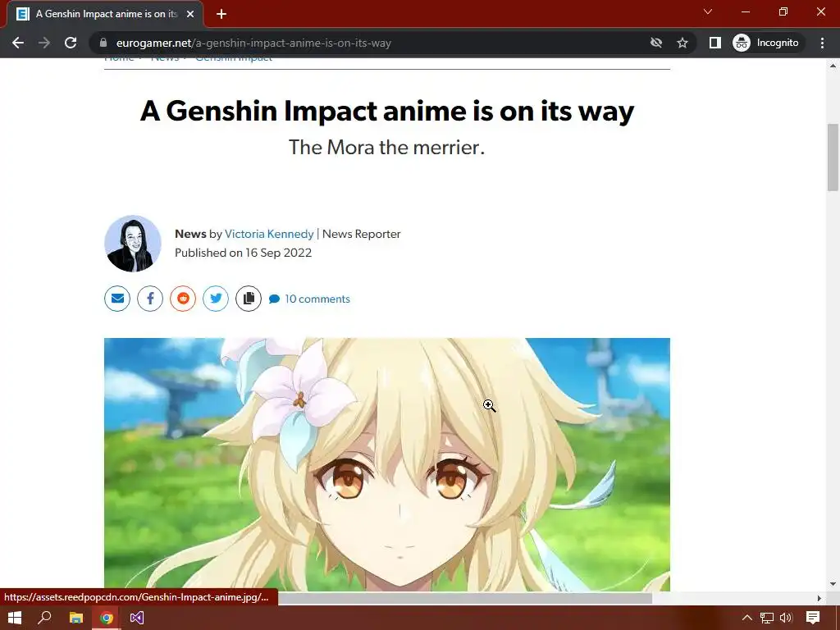Click the scroll down arrow
Image resolution: width=840 pixels, height=630 pixels.
tap(833, 584)
